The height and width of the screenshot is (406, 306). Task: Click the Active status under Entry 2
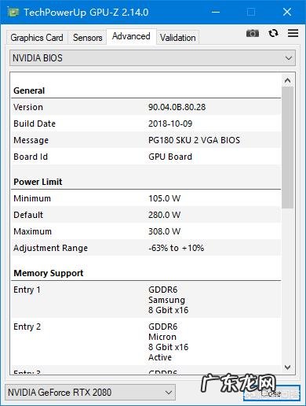point(160,357)
